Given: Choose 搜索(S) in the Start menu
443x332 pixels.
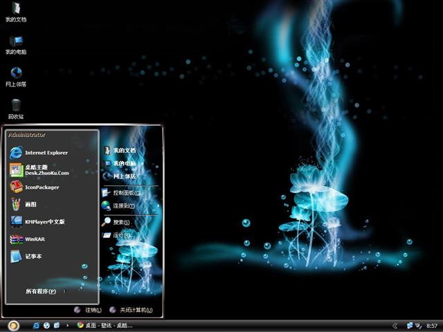Looking at the screenshot, I should 121,222.
